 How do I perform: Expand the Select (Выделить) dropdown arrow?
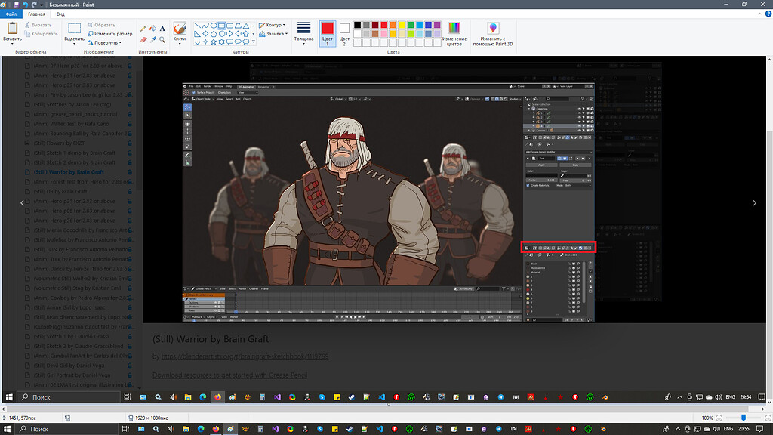75,43
